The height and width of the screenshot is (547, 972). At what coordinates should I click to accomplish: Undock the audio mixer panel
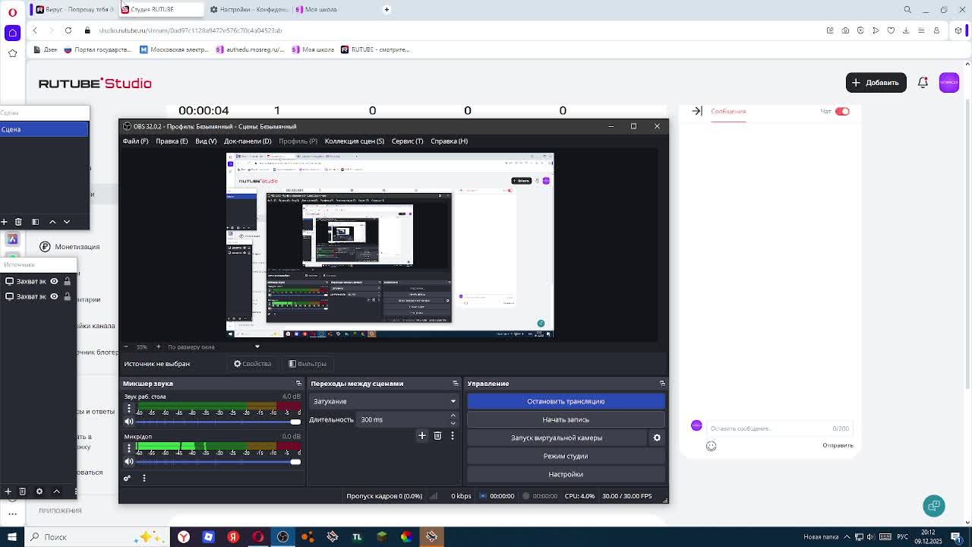pyautogui.click(x=298, y=384)
